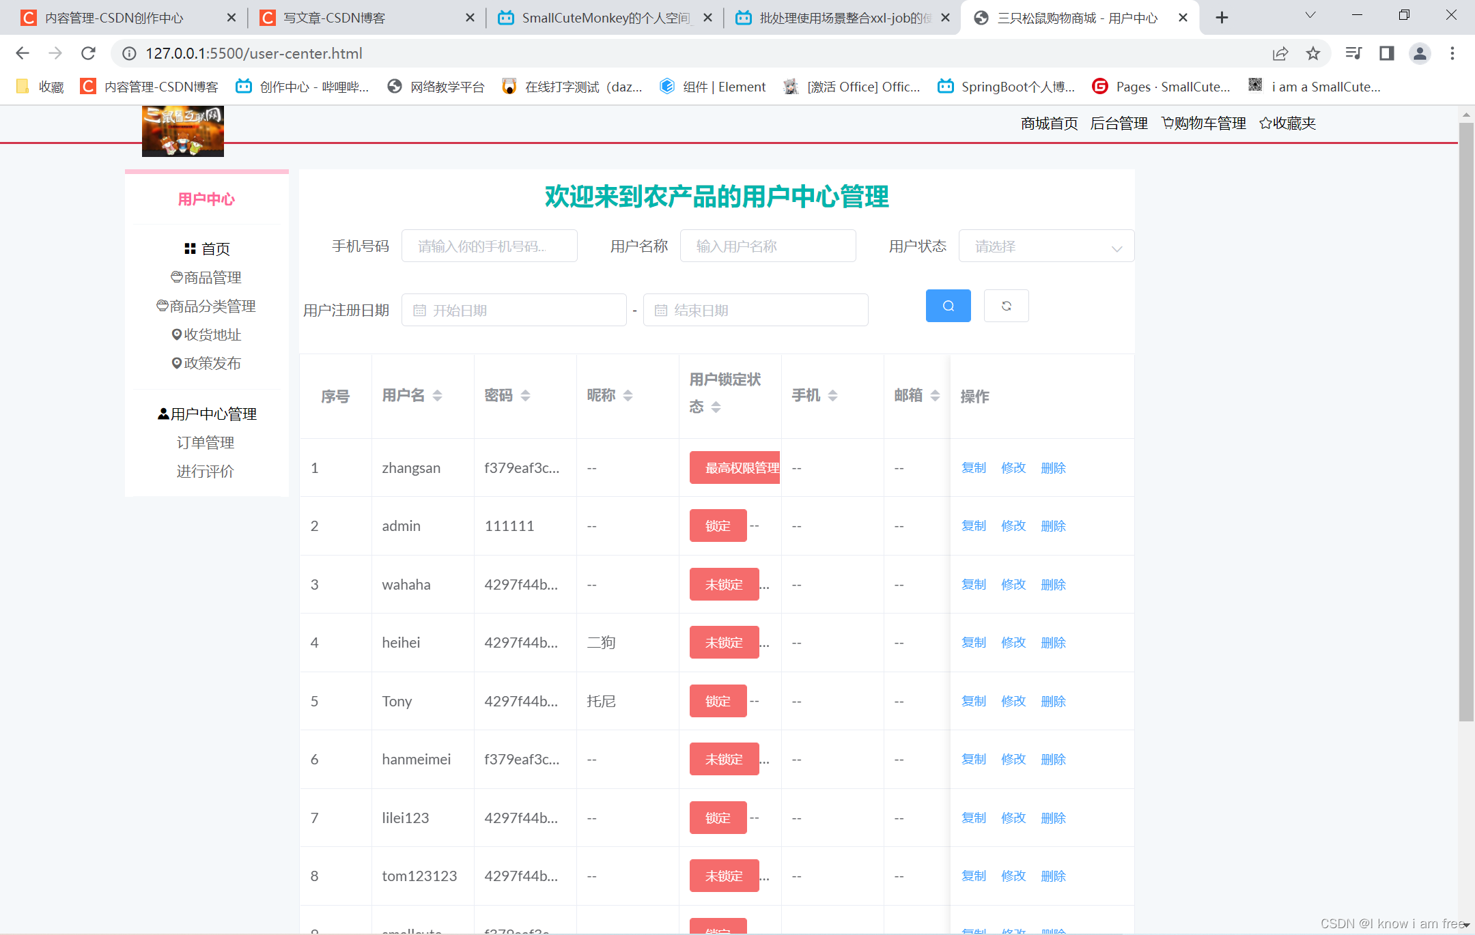
Task: Open new browser tab
Action: click(x=1222, y=18)
